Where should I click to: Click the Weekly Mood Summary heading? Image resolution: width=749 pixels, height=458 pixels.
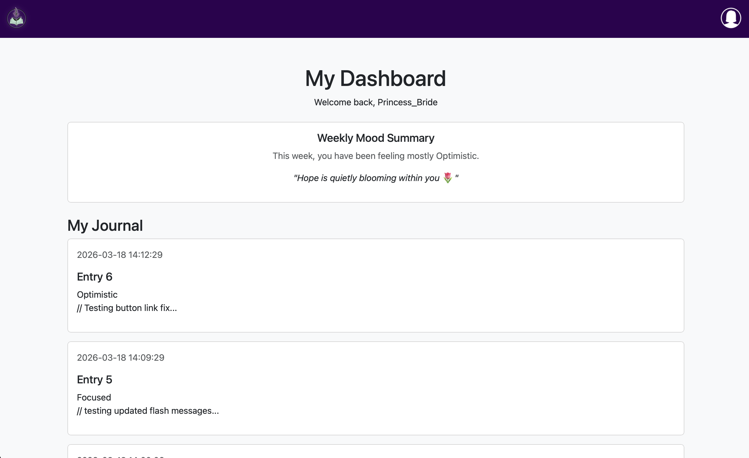[376, 138]
